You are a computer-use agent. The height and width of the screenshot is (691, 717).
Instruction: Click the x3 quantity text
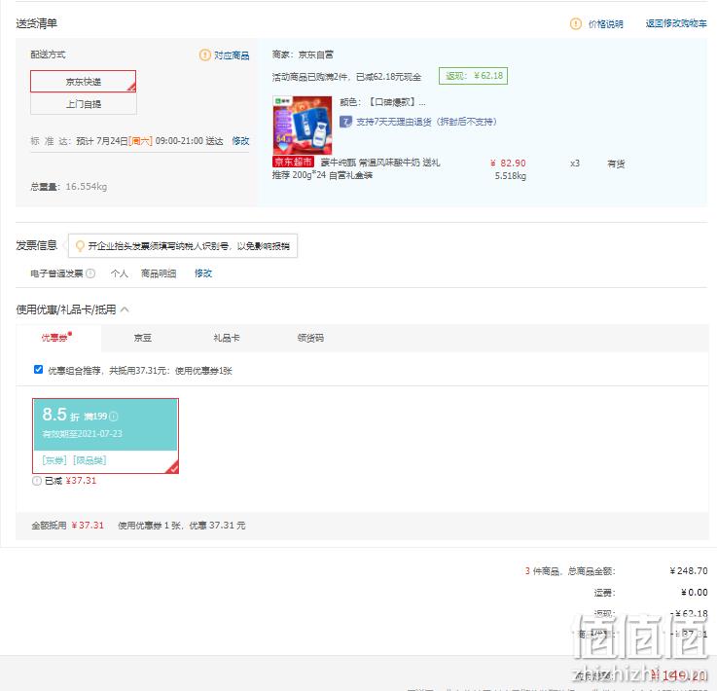coord(575,164)
